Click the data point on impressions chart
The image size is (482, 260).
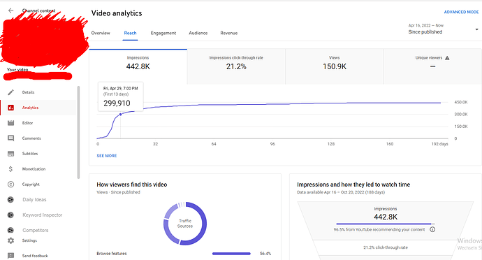pos(120,114)
